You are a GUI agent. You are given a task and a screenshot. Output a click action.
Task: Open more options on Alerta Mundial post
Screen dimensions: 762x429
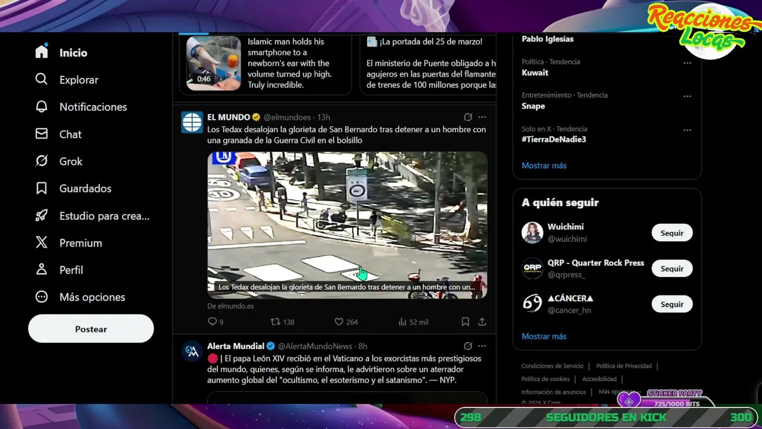tap(482, 346)
